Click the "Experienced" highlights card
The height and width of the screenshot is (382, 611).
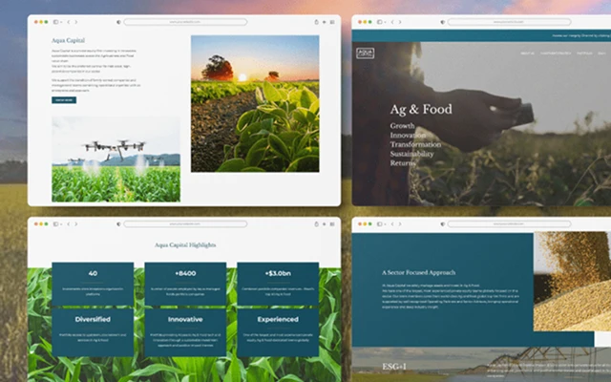click(x=278, y=332)
